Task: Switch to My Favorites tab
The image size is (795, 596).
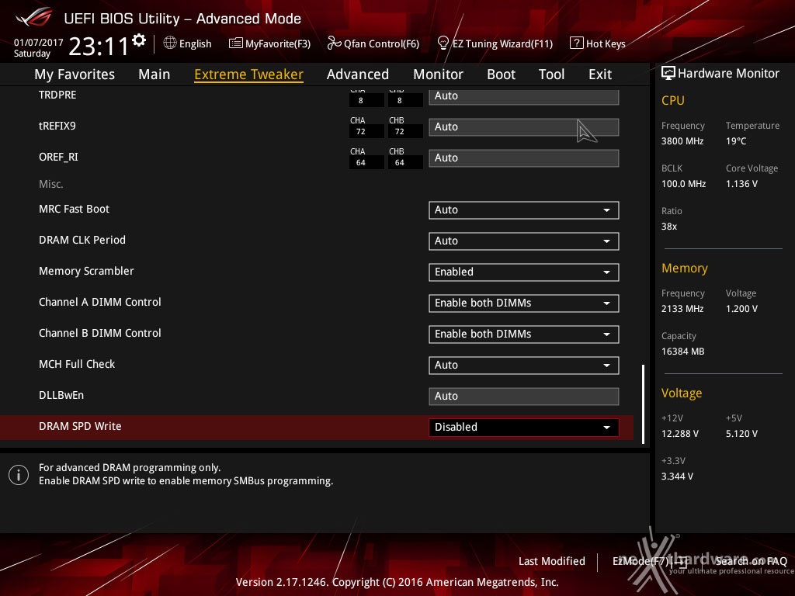Action: 75,74
